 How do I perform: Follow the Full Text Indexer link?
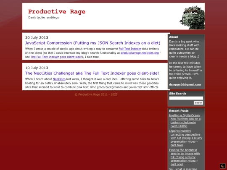[130, 49]
